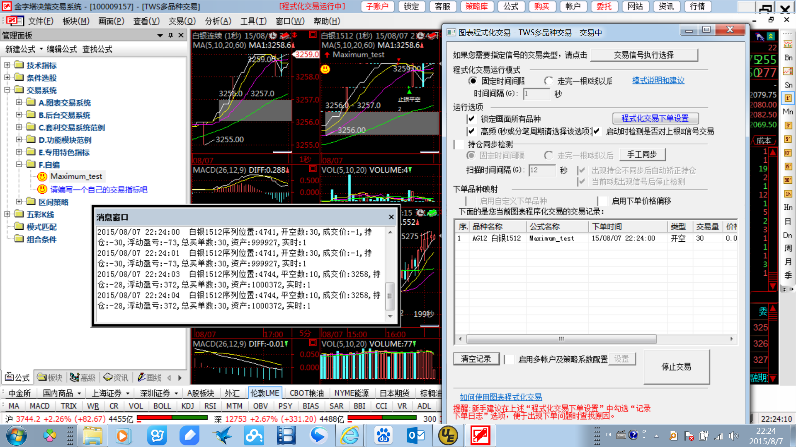Close the 消息窗口 message window
Screen dimensions: 796x447
click(391, 217)
